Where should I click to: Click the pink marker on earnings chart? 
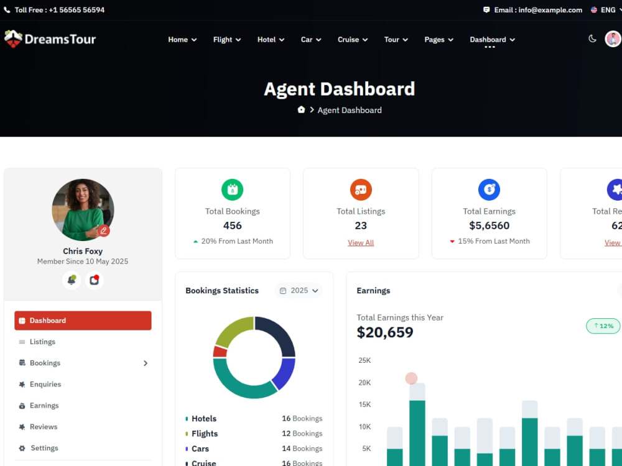tap(411, 378)
